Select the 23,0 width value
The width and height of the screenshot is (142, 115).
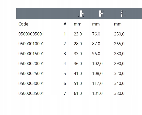pyautogui.click(x=78, y=34)
